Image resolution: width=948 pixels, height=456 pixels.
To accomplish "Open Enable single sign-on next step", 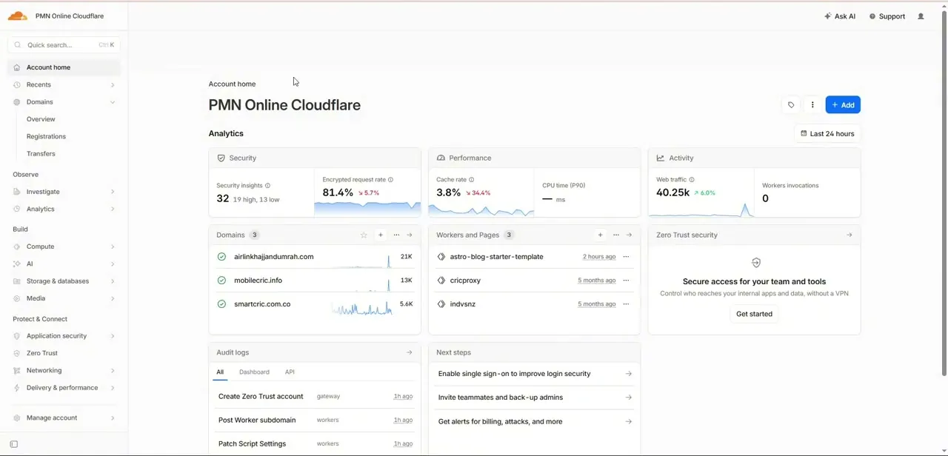I will tap(535, 374).
